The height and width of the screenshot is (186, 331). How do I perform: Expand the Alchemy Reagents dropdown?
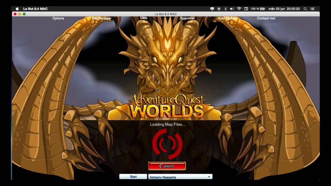pyautogui.click(x=180, y=177)
